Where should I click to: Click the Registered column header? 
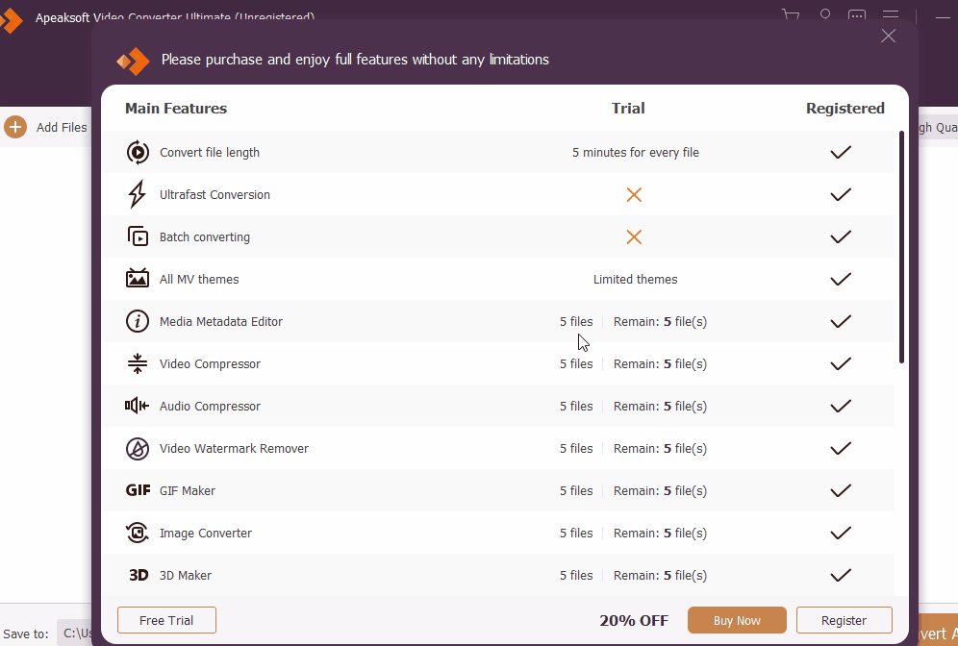tap(845, 108)
